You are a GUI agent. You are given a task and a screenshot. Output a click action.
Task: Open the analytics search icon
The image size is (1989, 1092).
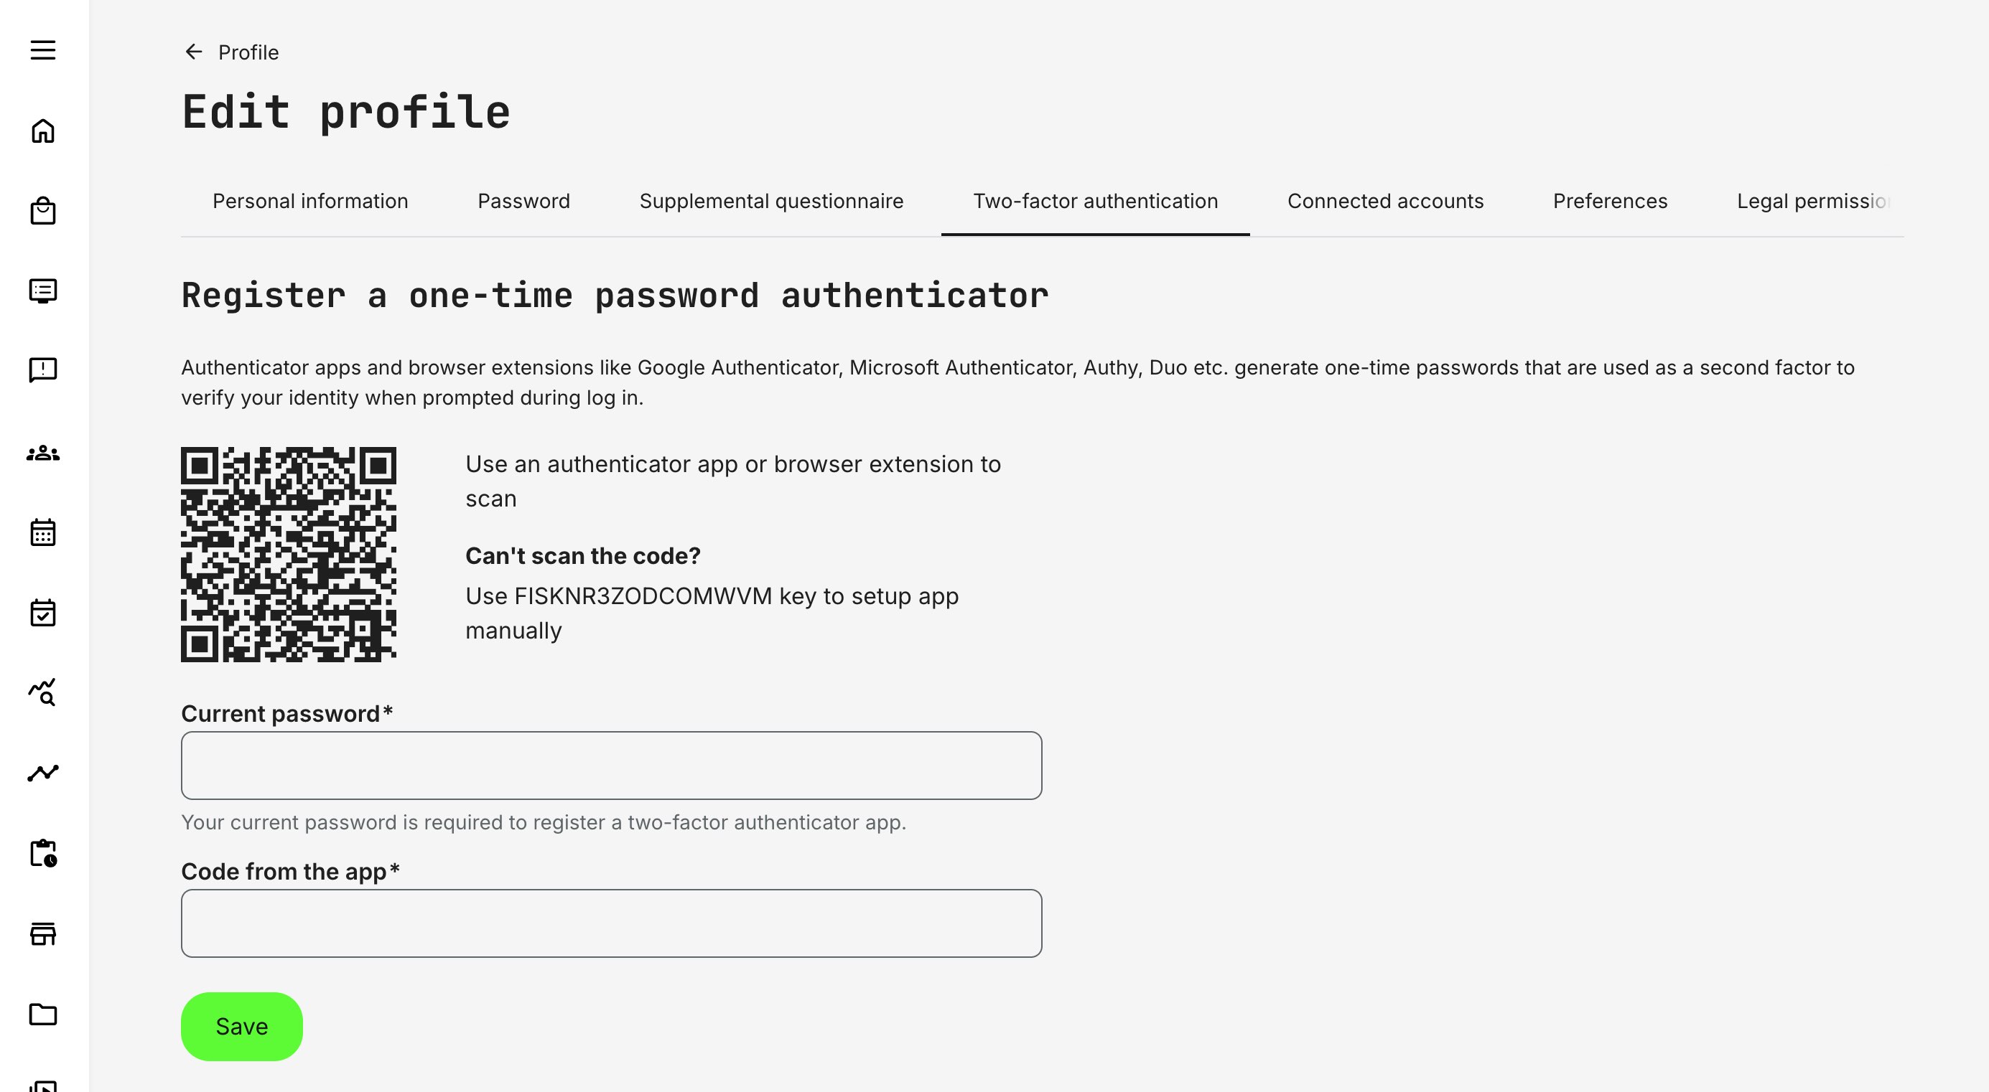(x=44, y=694)
